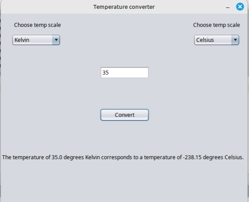This screenshot has height=202, width=249.
Task: Select the Kelvin combo box text
Action: pyautogui.click(x=22, y=40)
